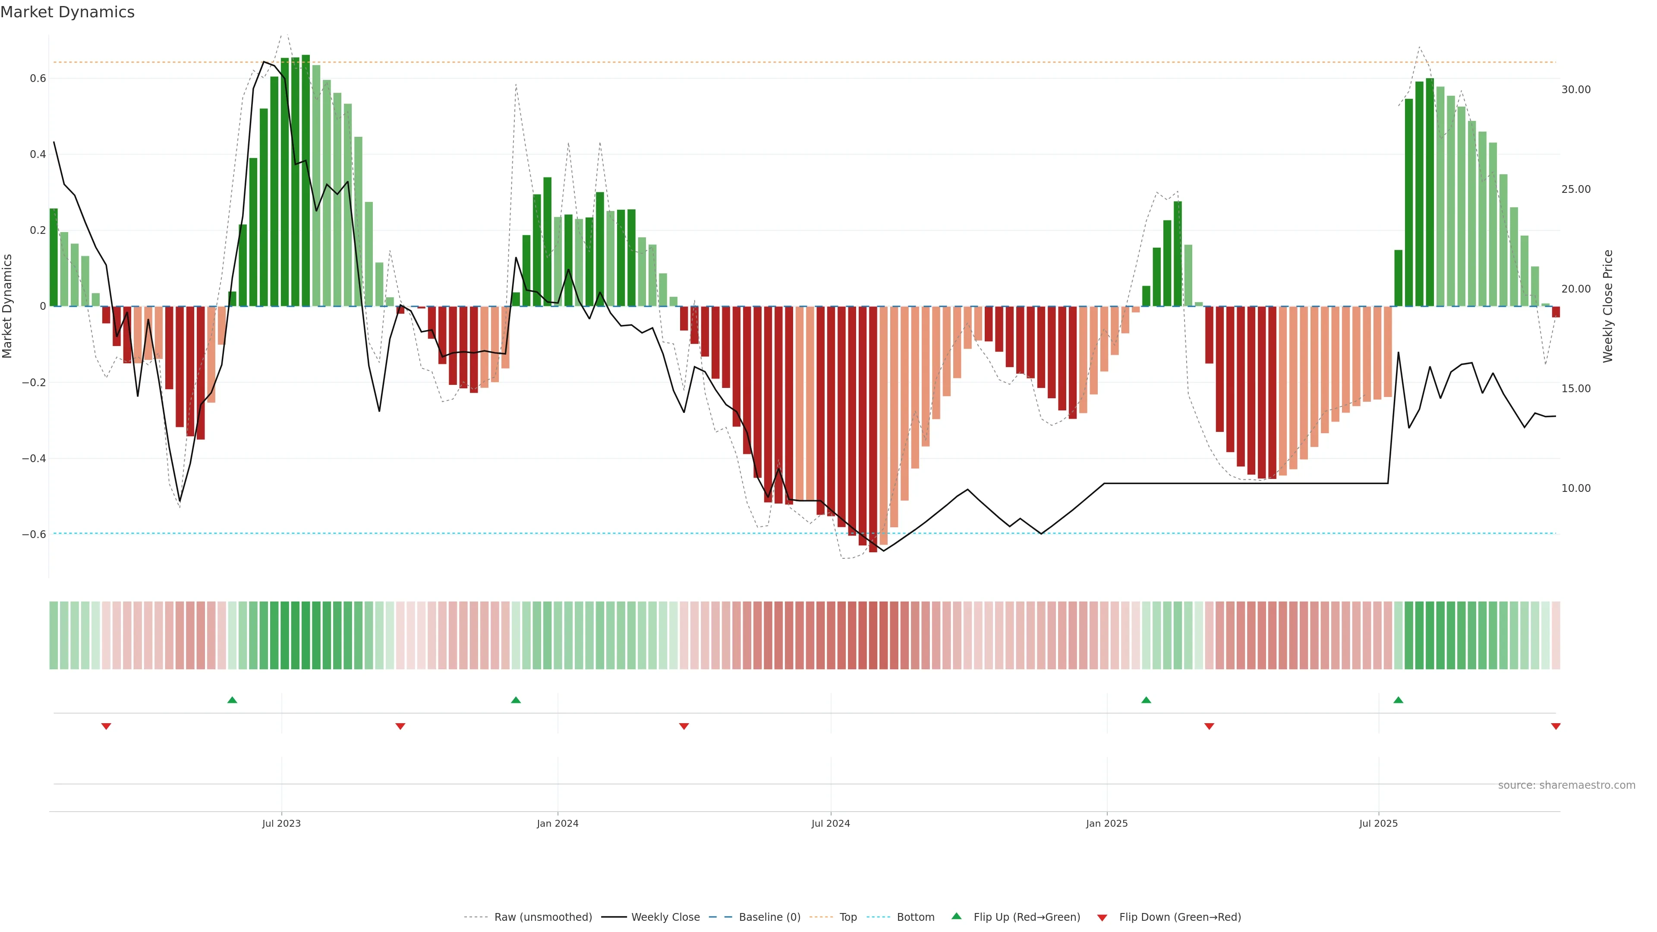Click the source: sharemaestro.com text

coord(1566,785)
